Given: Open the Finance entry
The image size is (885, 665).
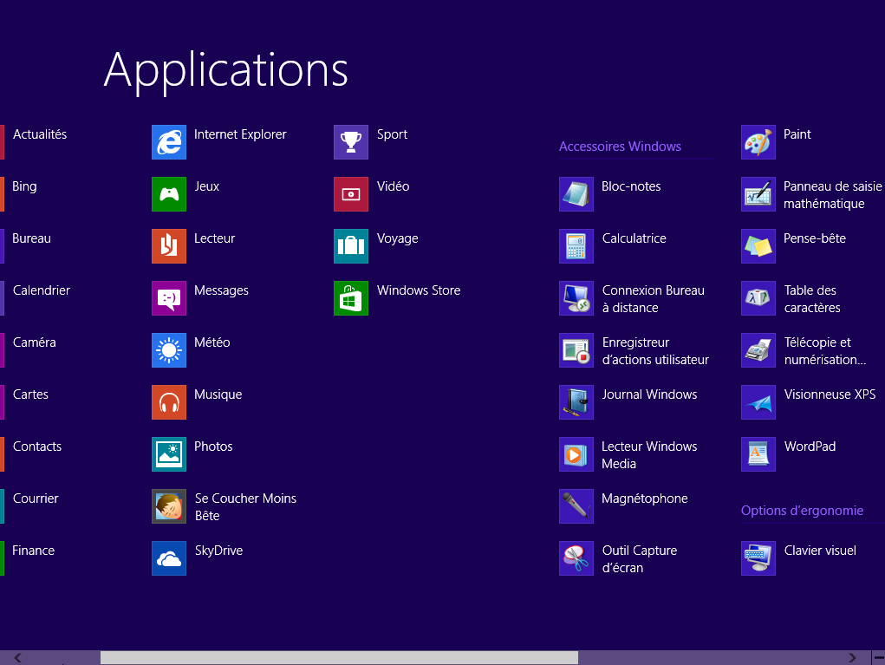Looking at the screenshot, I should tap(33, 551).
